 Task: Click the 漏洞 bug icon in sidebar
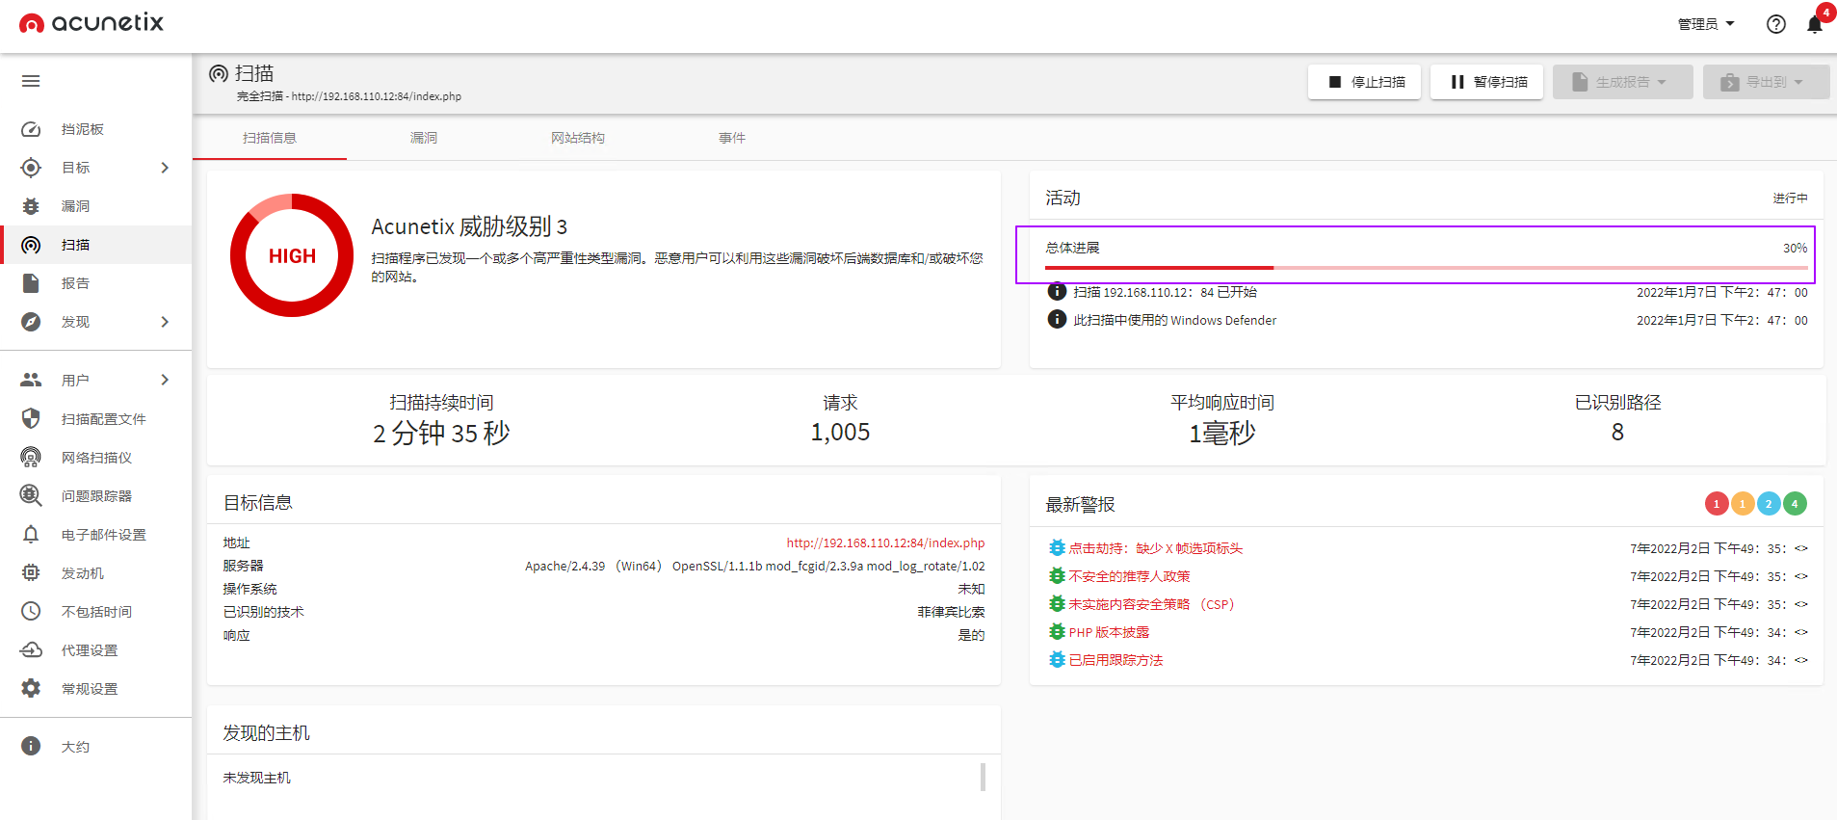point(31,206)
